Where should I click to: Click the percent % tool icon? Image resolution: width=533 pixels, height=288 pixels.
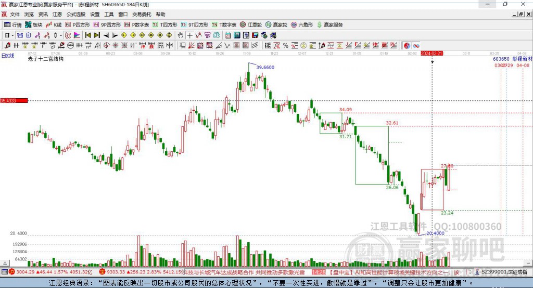tap(286, 46)
